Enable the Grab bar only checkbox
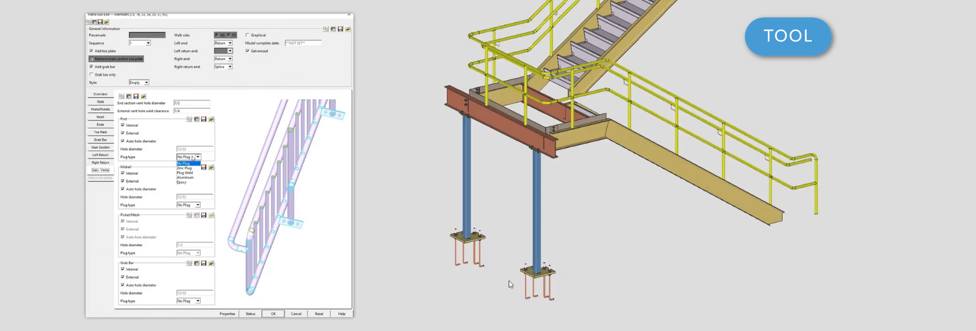976x331 pixels. (91, 74)
